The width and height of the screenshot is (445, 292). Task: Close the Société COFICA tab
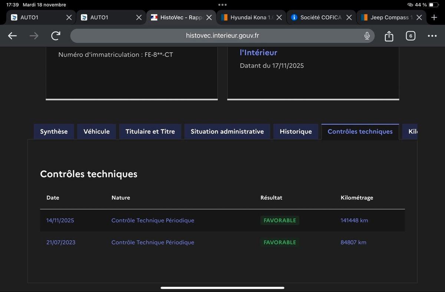pyautogui.click(x=349, y=17)
